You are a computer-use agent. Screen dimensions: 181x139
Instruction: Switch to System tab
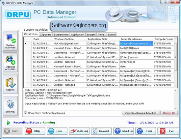[x=91, y=35]
